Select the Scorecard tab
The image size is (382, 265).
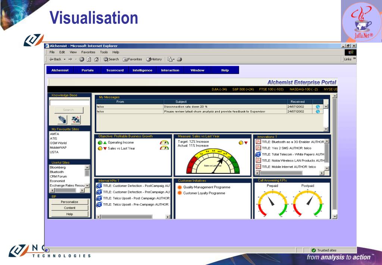tap(115, 70)
